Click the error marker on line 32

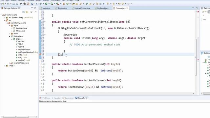pyautogui.click(x=40, y=54)
